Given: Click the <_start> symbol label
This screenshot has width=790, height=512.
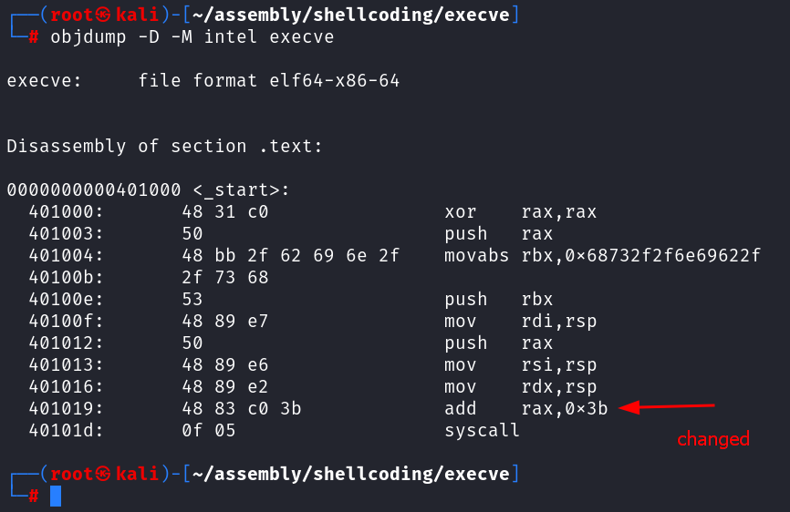Looking at the screenshot, I should click(241, 190).
